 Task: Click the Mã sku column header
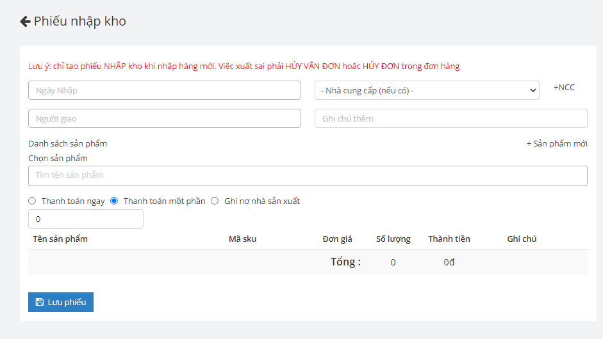242,239
